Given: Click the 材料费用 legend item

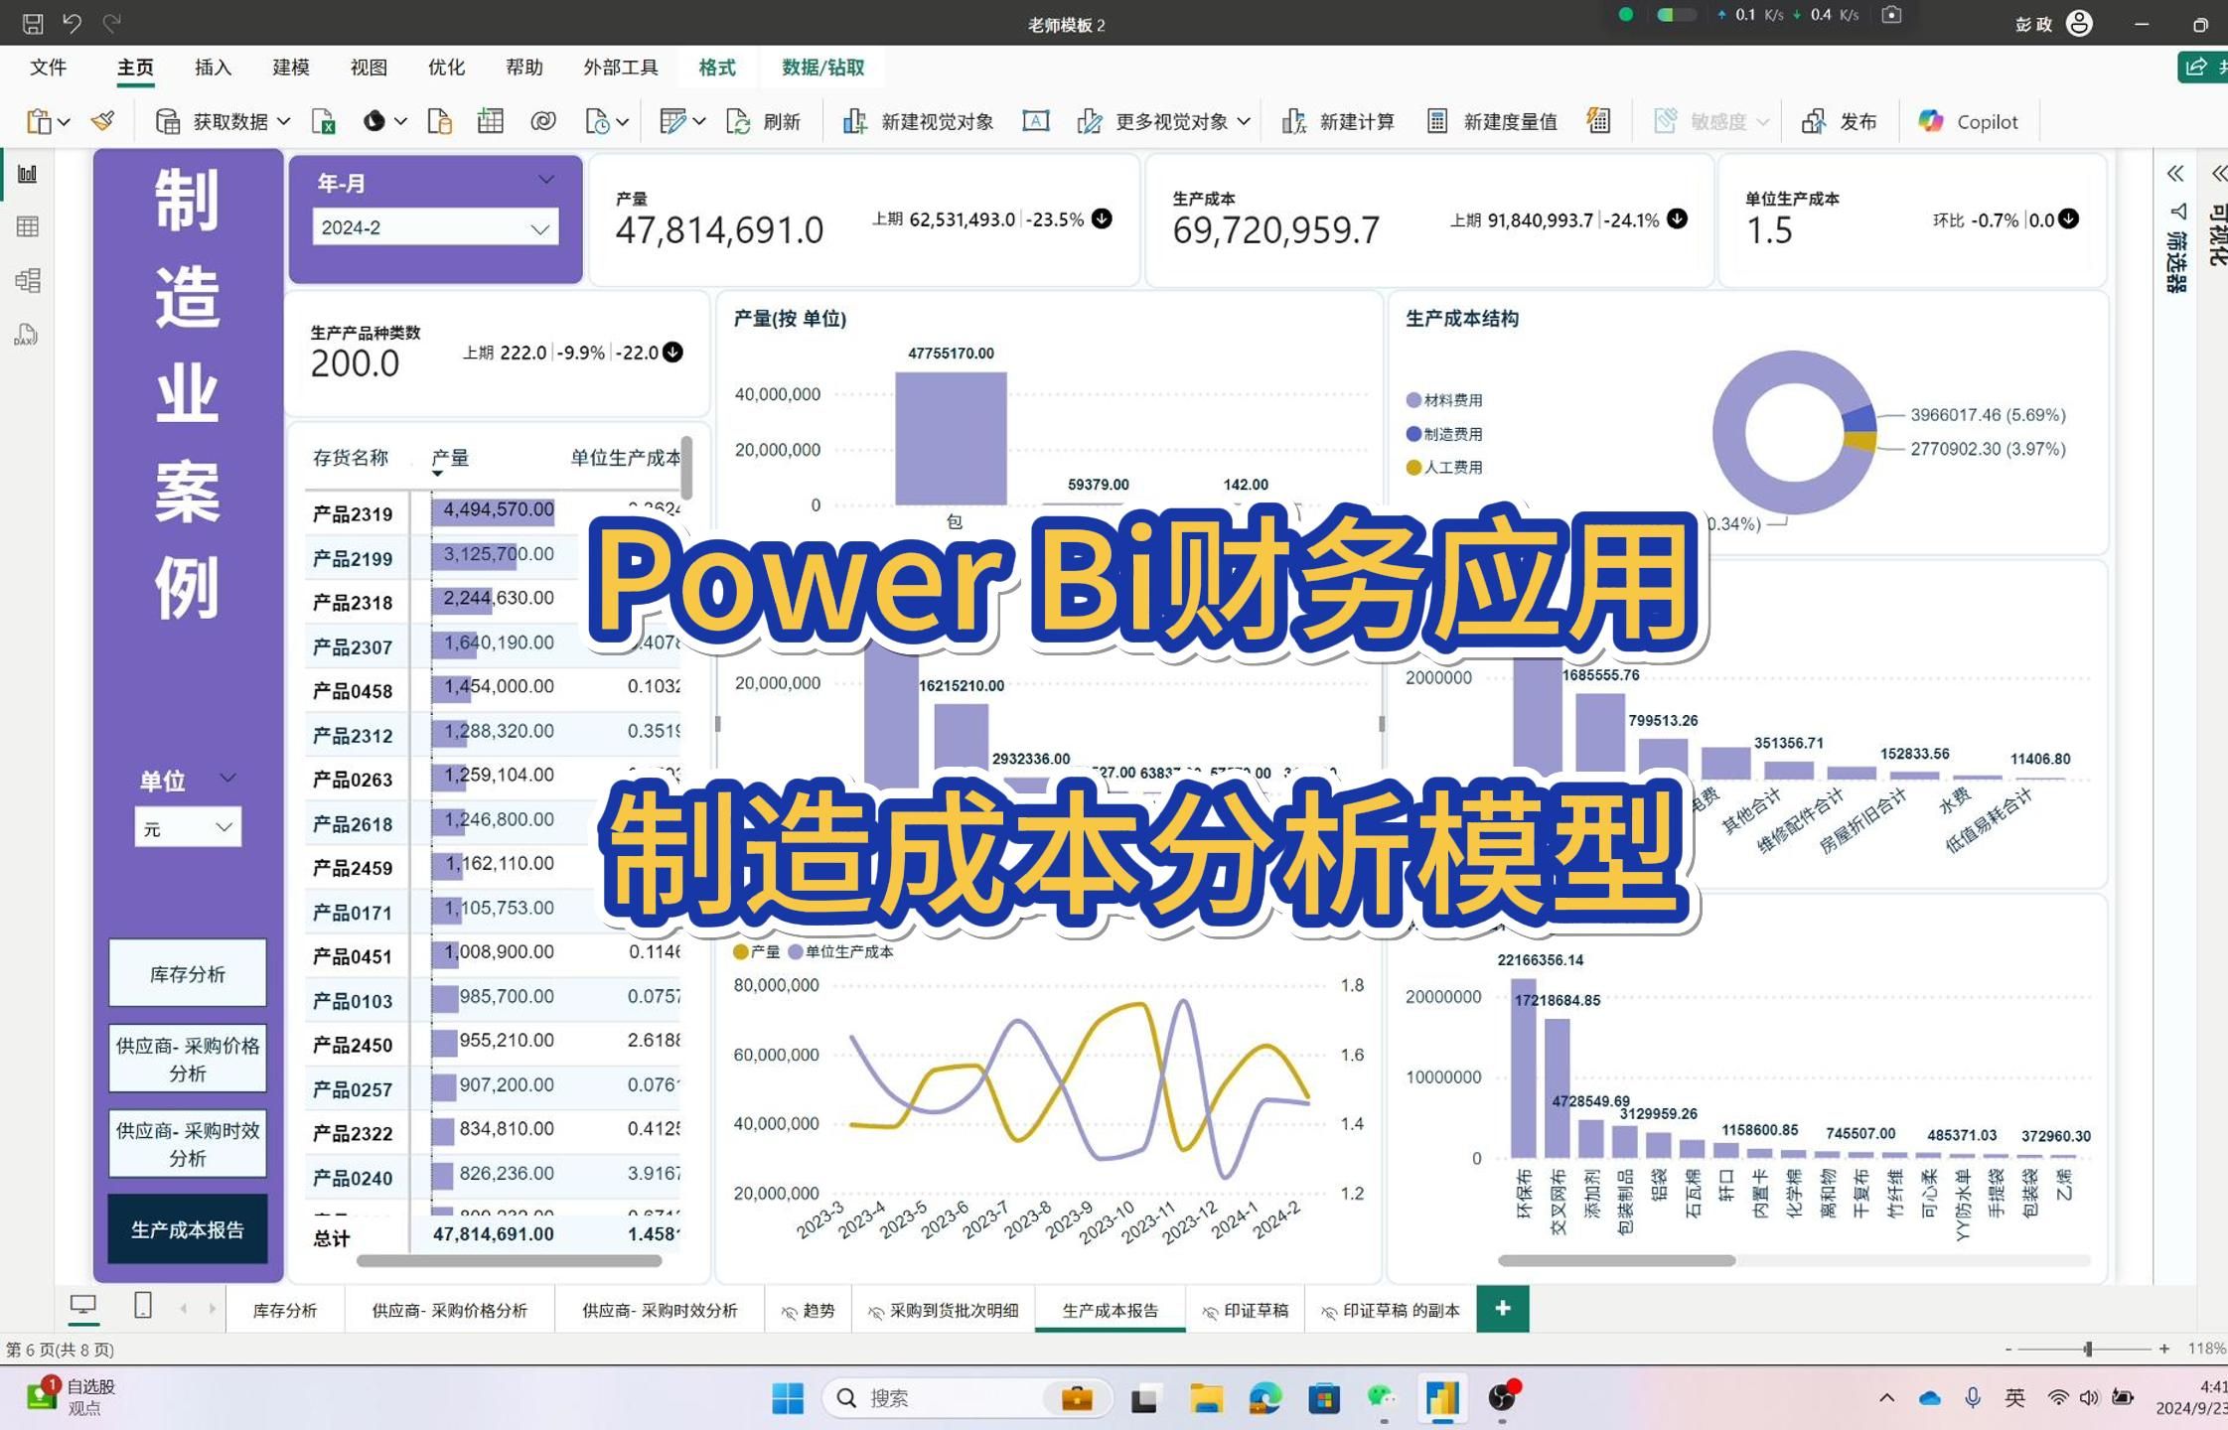Looking at the screenshot, I should pyautogui.click(x=1444, y=400).
